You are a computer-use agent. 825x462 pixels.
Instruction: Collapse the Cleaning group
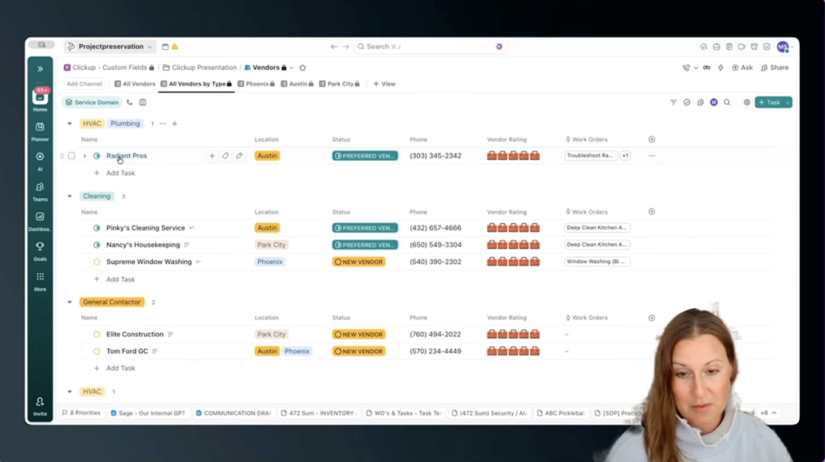coord(70,196)
